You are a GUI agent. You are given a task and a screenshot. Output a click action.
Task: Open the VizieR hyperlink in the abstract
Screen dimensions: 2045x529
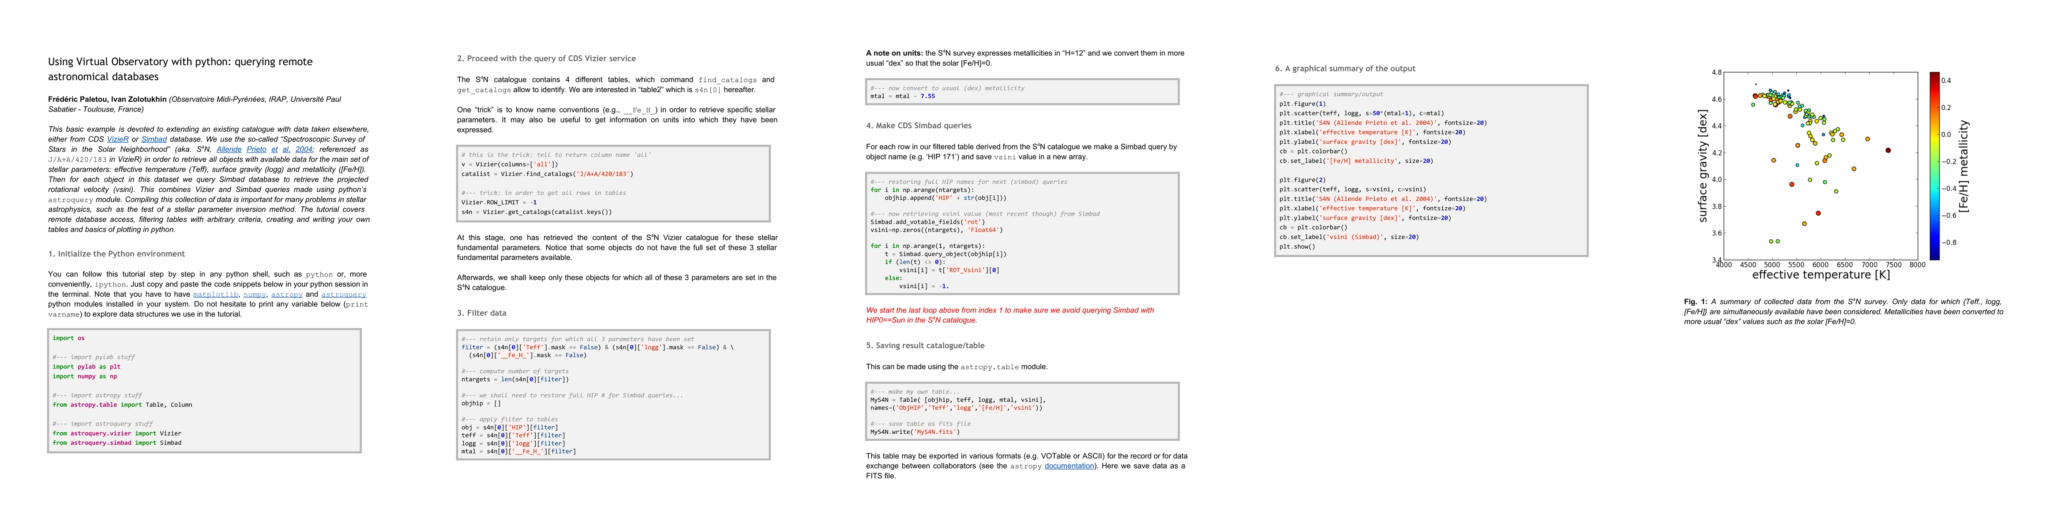(117, 140)
